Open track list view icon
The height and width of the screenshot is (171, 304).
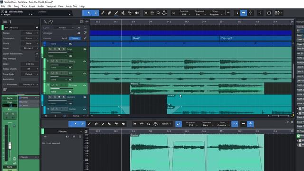(82, 22)
